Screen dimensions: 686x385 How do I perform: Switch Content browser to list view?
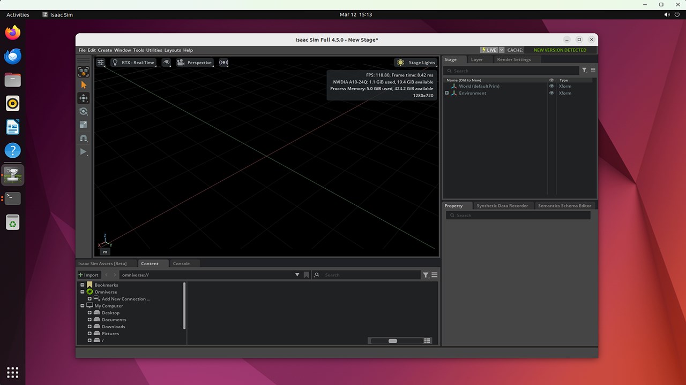pyautogui.click(x=427, y=341)
